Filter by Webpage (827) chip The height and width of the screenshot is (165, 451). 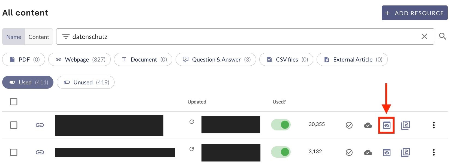coord(79,60)
